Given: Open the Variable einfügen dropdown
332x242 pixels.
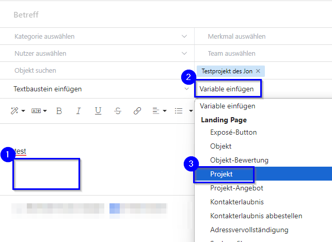Looking at the screenshot, I should tap(227, 89).
